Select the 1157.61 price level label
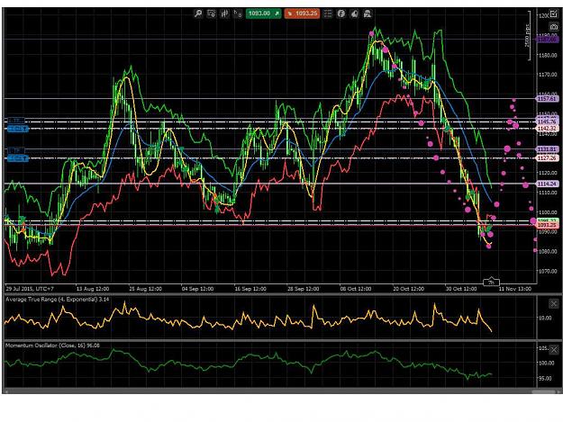 click(547, 98)
